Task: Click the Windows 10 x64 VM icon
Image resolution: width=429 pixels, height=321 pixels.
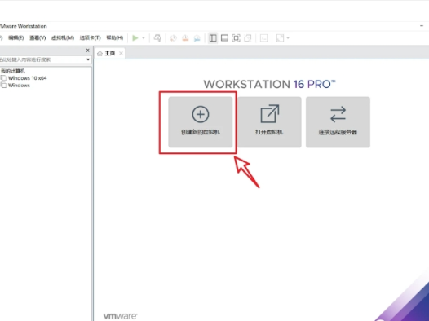Action: 3,78
